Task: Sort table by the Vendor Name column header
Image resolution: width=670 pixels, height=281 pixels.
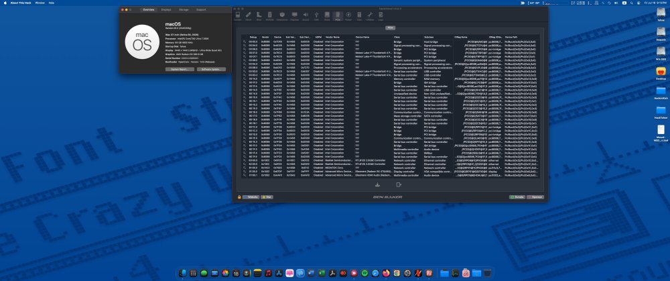Action: point(339,37)
